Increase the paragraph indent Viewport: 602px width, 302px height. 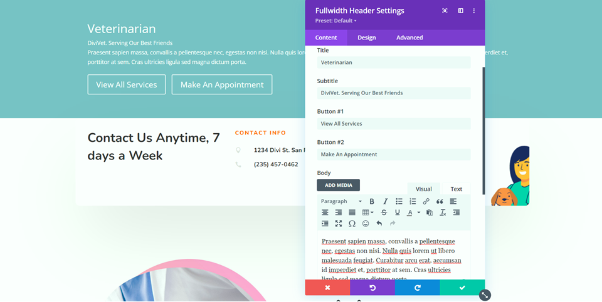pos(325,224)
